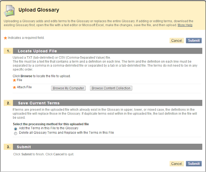Image resolution: width=206 pixels, height=172 pixels.
Task: Open the More Help link
Action: (185, 25)
